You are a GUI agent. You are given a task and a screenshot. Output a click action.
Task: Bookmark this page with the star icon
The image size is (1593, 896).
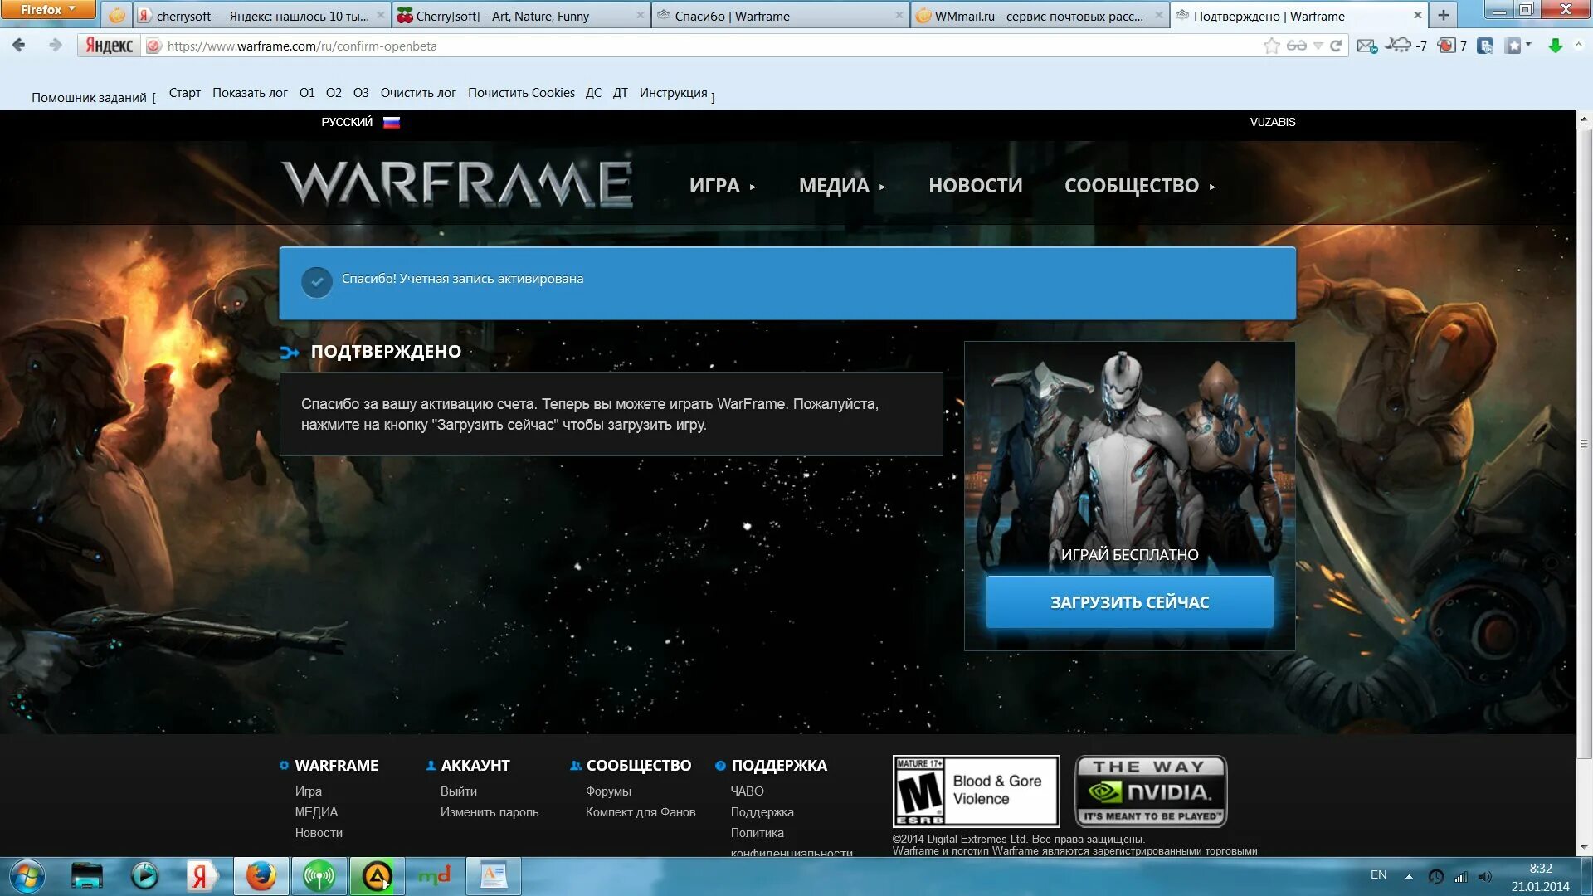click(1271, 46)
